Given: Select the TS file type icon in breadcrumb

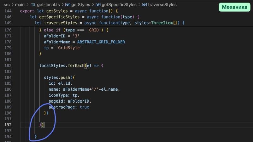Looking at the screenshot, I should point(33,5).
